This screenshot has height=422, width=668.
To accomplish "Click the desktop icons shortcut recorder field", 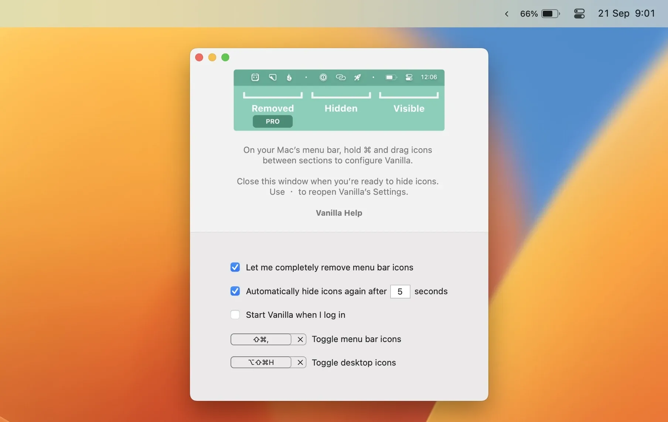I will tap(261, 363).
